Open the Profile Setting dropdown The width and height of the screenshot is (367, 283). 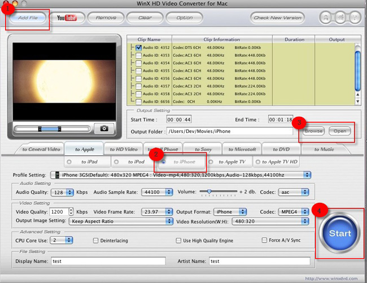181,175
